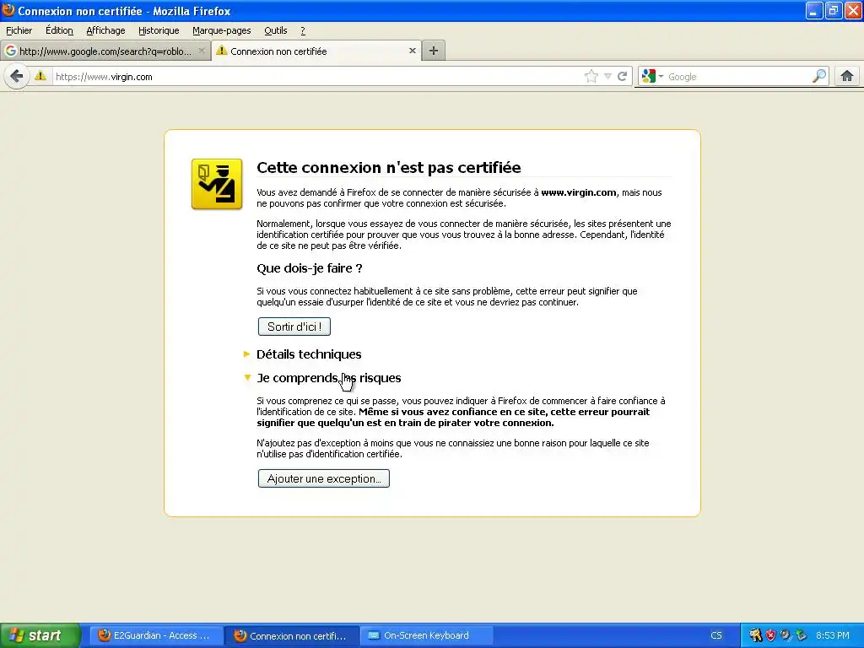The width and height of the screenshot is (864, 648).
Task: Bookmark this page with the star icon
Action: (591, 76)
